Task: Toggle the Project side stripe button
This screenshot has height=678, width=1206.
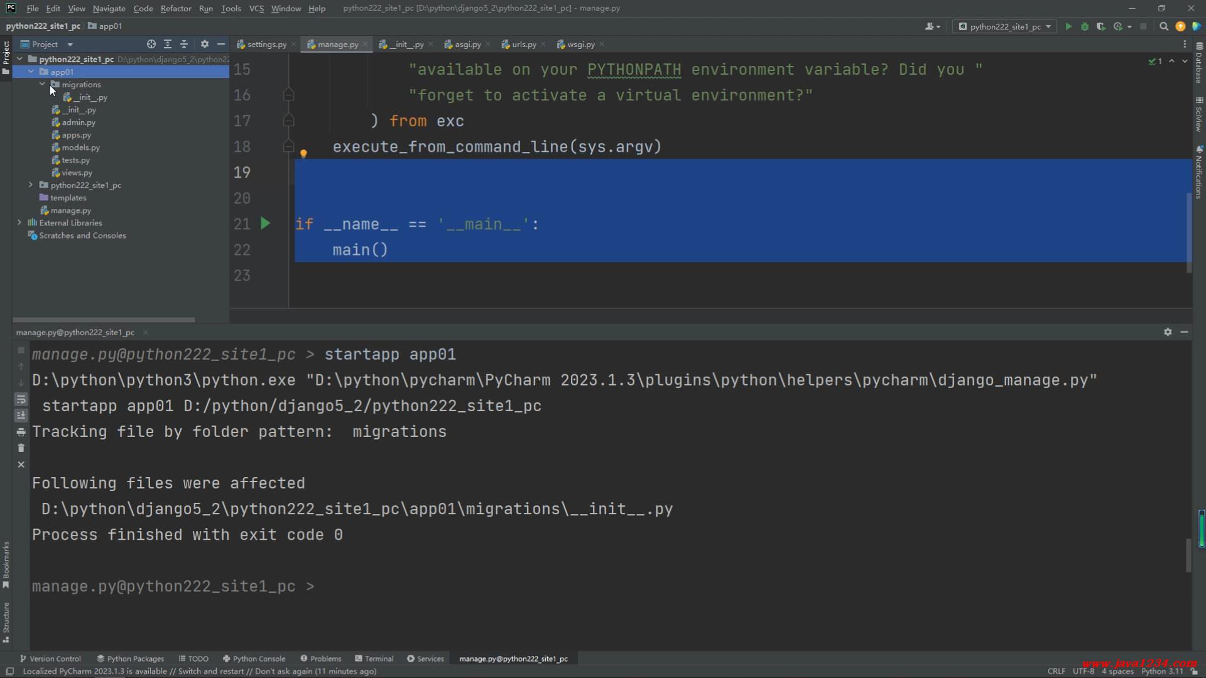Action: 6,58
